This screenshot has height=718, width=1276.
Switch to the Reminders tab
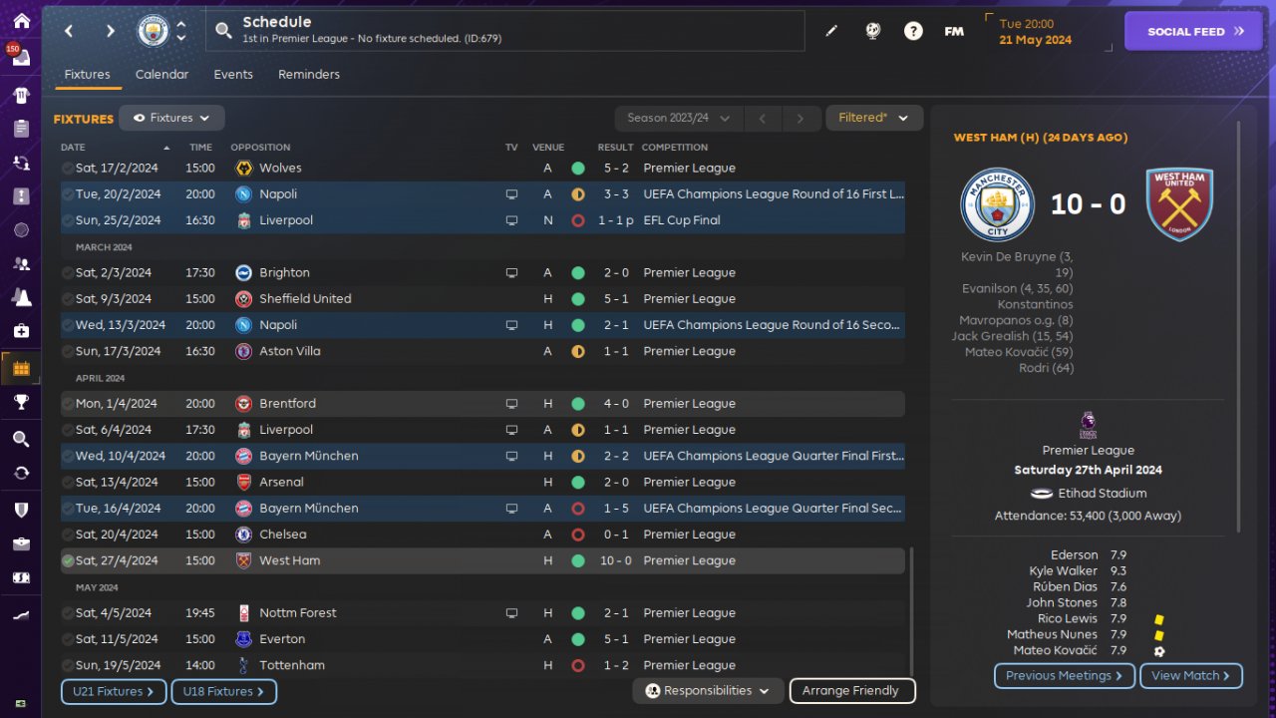pyautogui.click(x=309, y=75)
